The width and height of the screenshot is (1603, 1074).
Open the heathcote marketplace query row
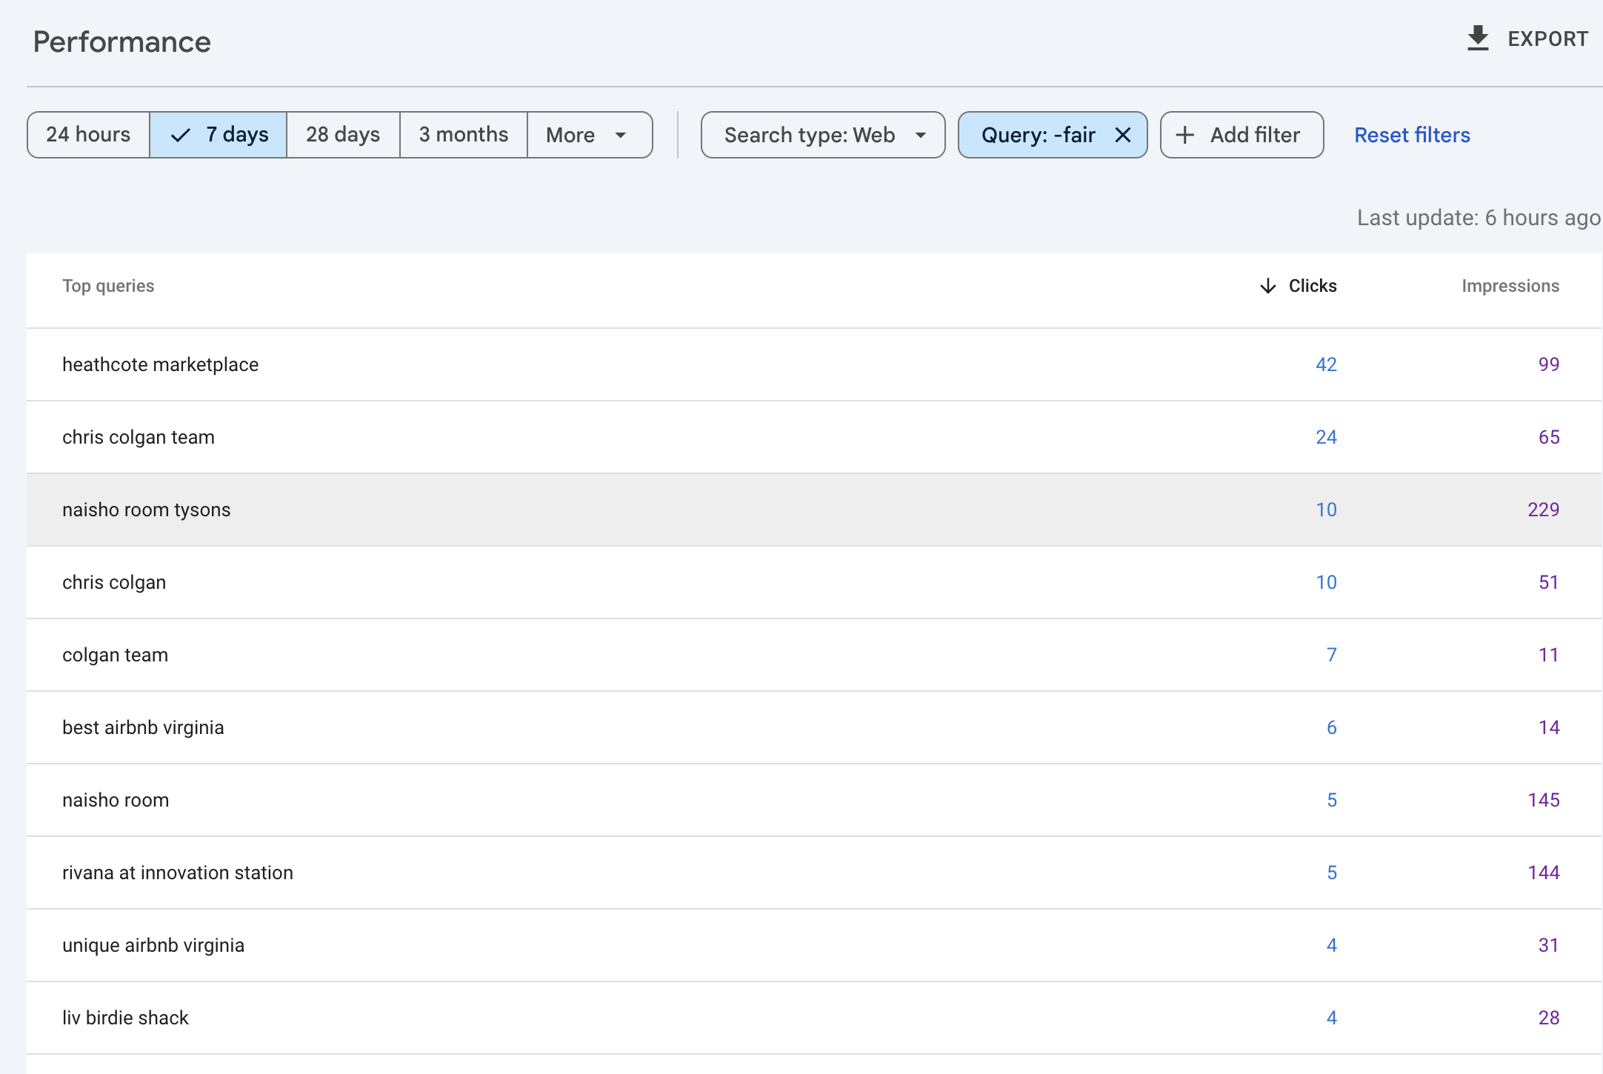(161, 364)
